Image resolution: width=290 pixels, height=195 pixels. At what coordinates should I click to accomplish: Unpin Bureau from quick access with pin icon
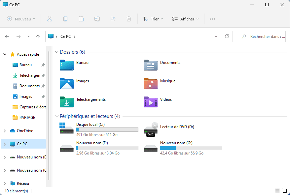(x=43, y=65)
